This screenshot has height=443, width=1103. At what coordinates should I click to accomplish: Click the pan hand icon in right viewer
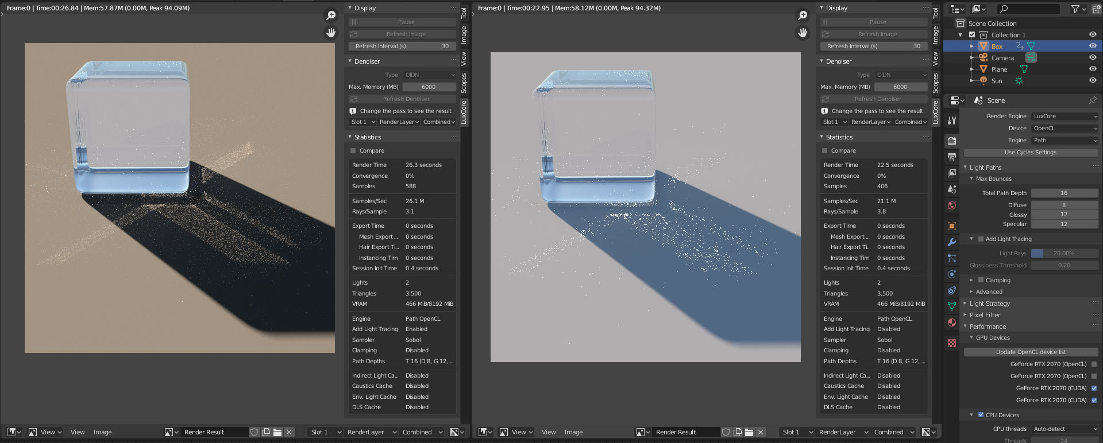tap(803, 33)
